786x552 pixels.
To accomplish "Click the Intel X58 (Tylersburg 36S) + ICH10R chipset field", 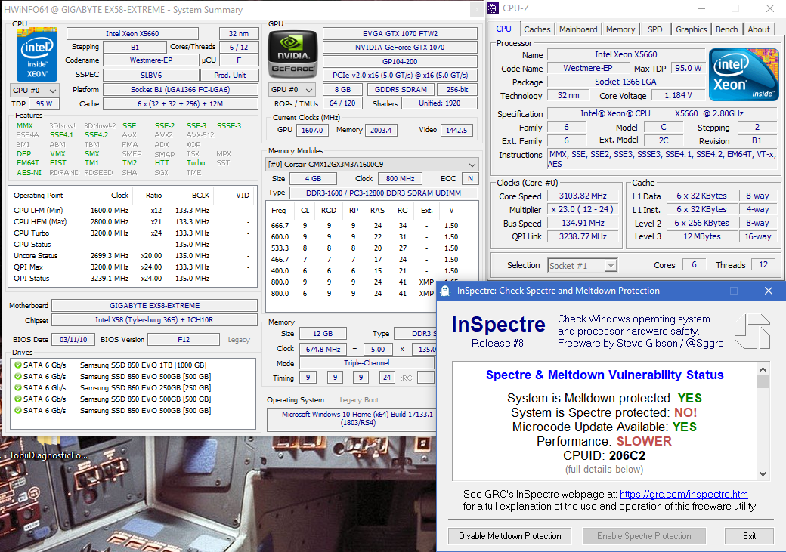I will coord(154,319).
